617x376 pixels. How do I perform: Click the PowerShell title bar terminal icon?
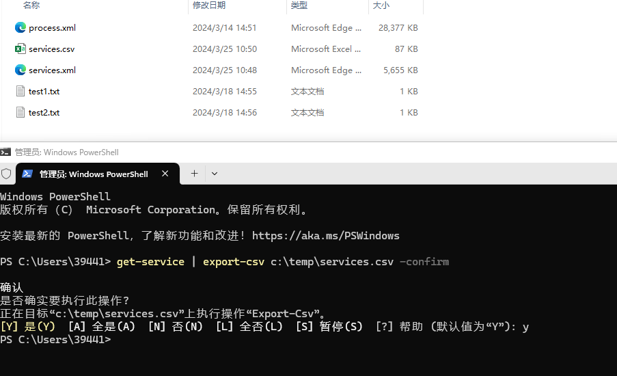point(5,152)
